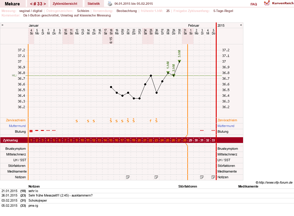Go to next cycle with > arrow
Image resolution: width=294 pixels, height=216 pixels.
pyautogui.click(x=45, y=4)
